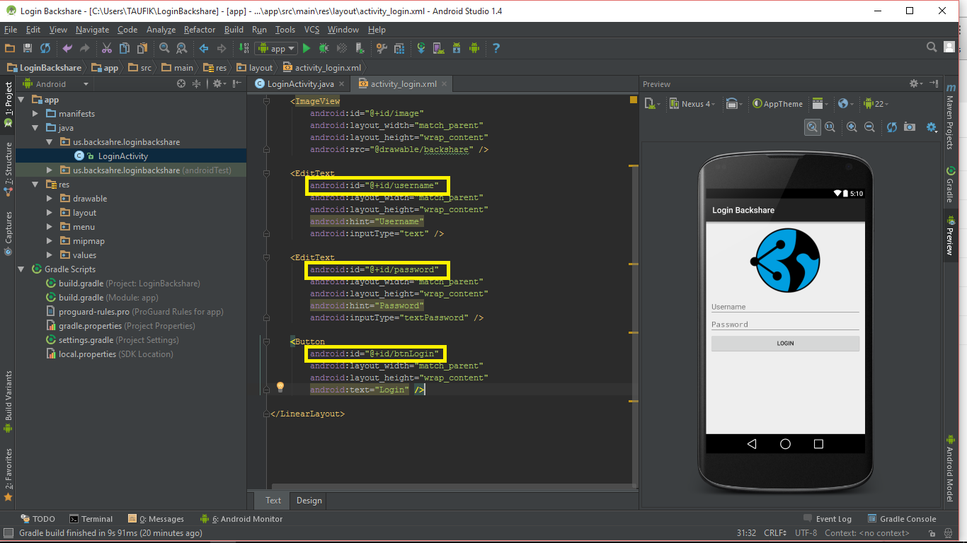Click the LOGIN button in phone preview
The image size is (967, 543).
pos(785,343)
